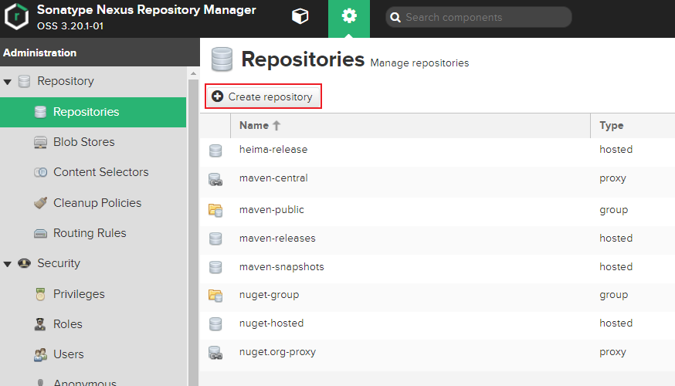
Task: Click the Cleanup Policies brush icon
Action: (x=40, y=203)
